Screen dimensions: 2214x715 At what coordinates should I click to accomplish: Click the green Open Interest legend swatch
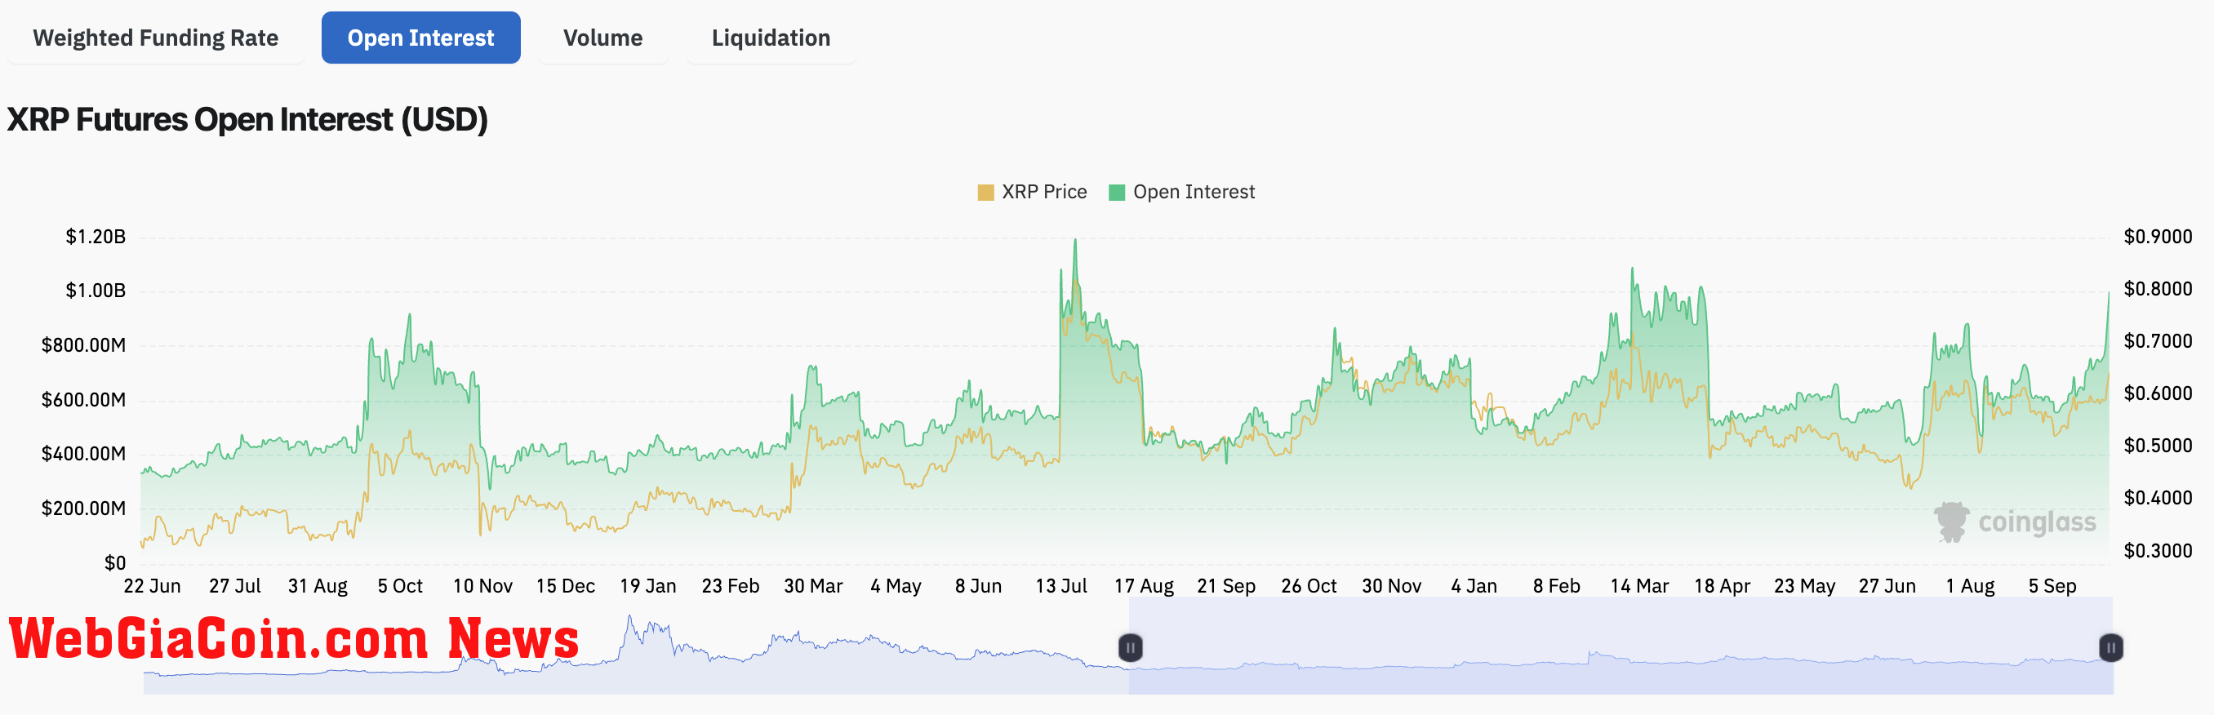click(x=1117, y=193)
